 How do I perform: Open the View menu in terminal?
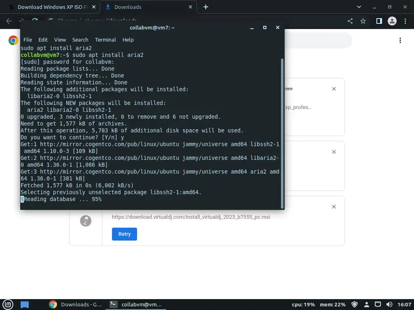pyautogui.click(x=60, y=40)
